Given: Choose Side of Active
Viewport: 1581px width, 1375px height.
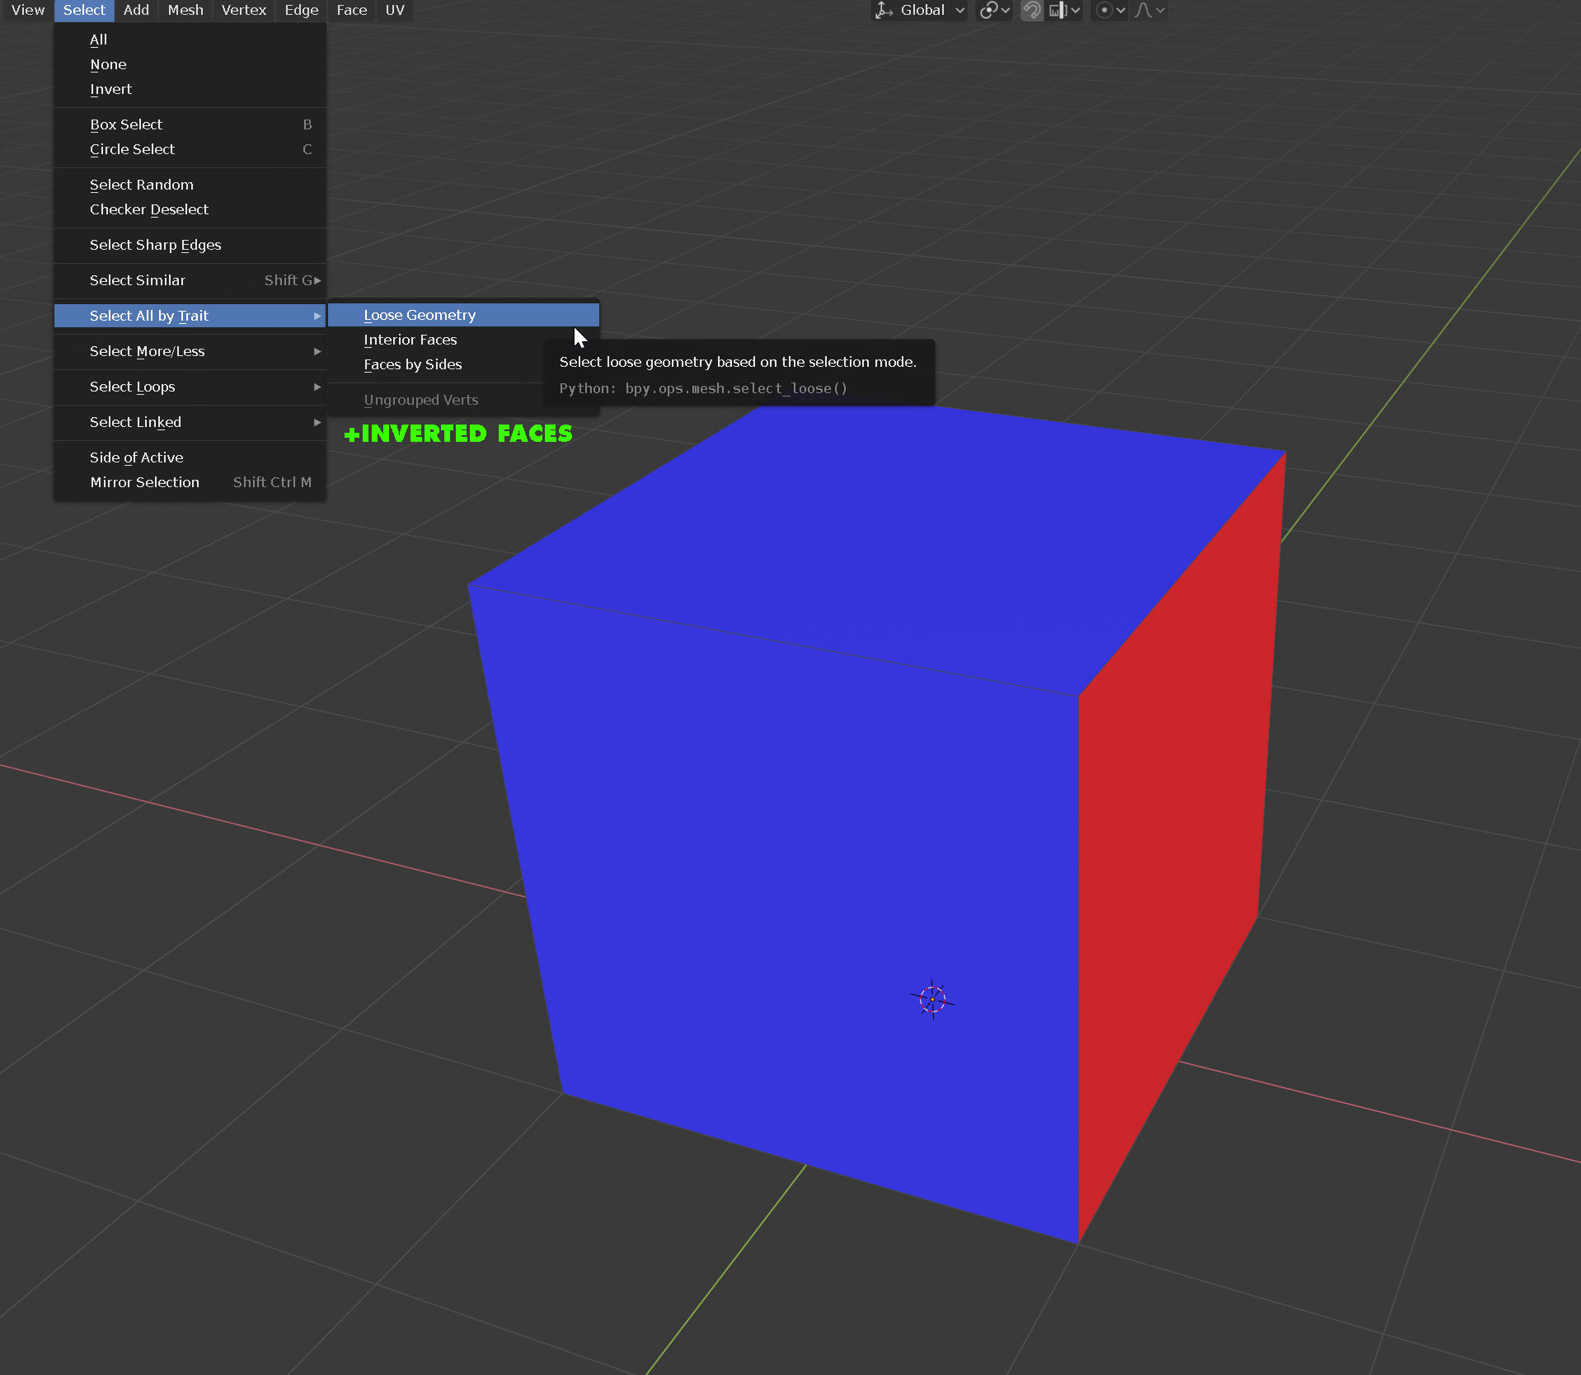Looking at the screenshot, I should 190,458.
